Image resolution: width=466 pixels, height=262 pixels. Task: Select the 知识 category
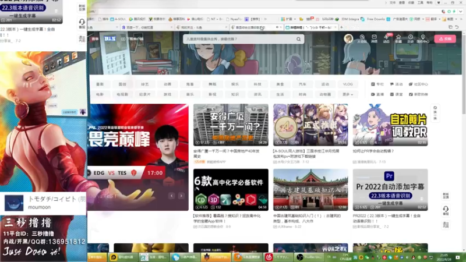(x=235, y=94)
